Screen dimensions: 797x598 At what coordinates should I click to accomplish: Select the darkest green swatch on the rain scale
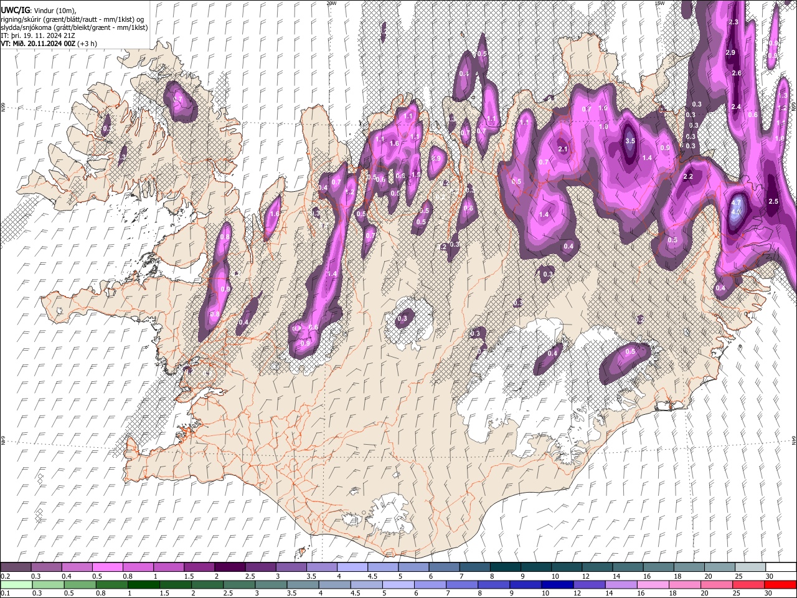point(143,584)
